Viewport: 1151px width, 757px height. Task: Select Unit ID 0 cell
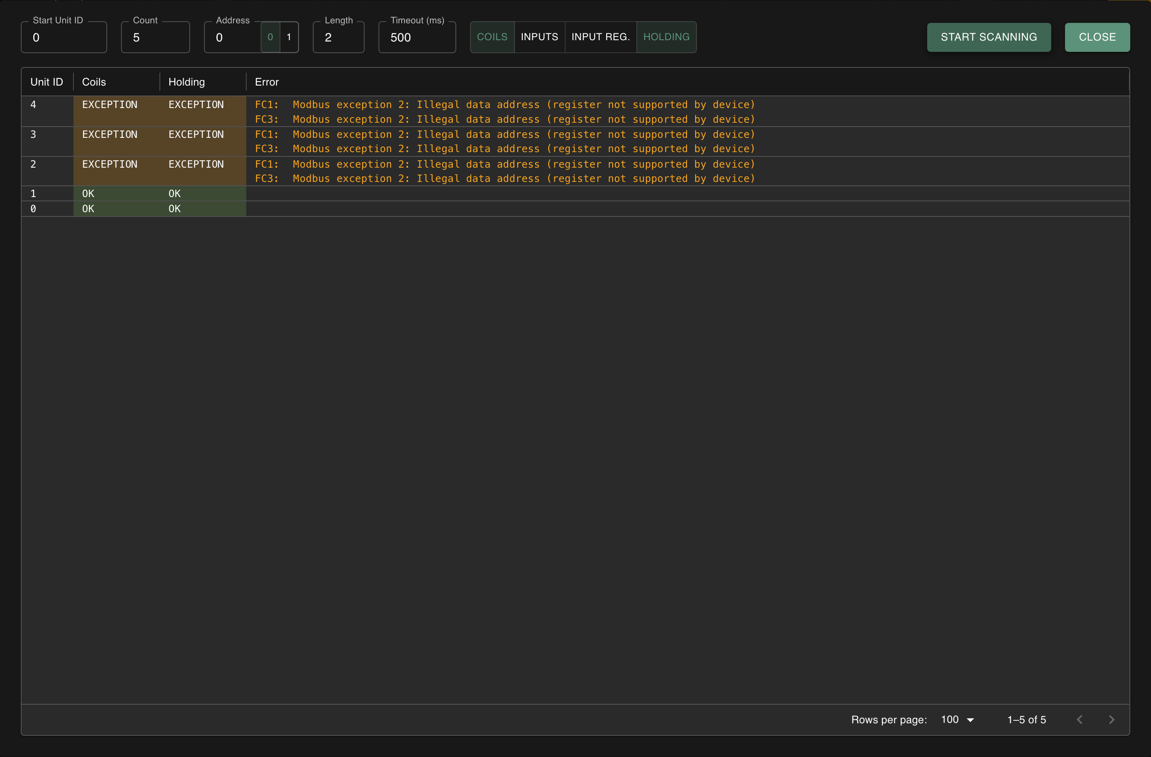pyautogui.click(x=48, y=209)
